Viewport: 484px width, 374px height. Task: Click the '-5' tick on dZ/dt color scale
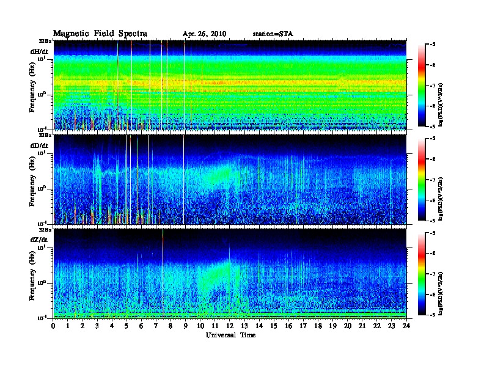pyautogui.click(x=433, y=233)
